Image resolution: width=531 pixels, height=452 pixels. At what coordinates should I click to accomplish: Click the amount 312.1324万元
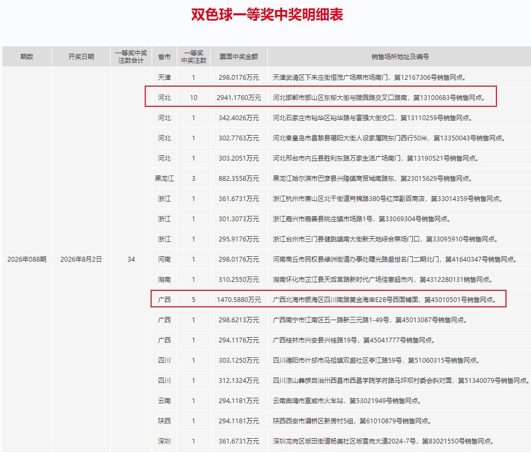pyautogui.click(x=239, y=381)
